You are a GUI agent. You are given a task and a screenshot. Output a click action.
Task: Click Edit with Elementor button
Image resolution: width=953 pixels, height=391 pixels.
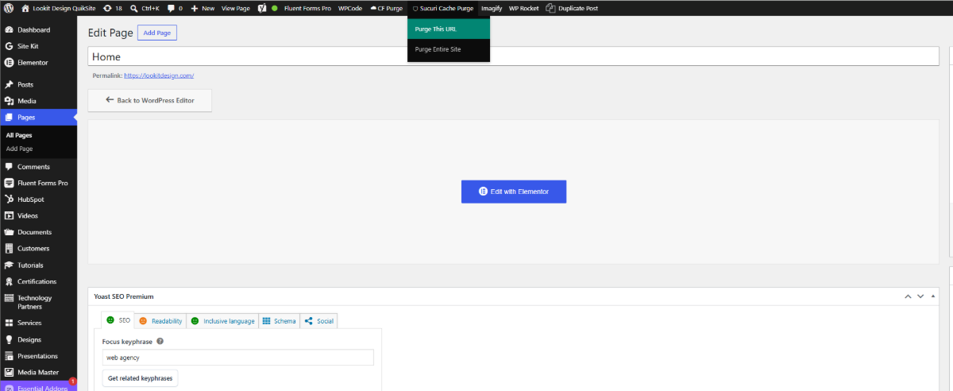[x=514, y=192]
